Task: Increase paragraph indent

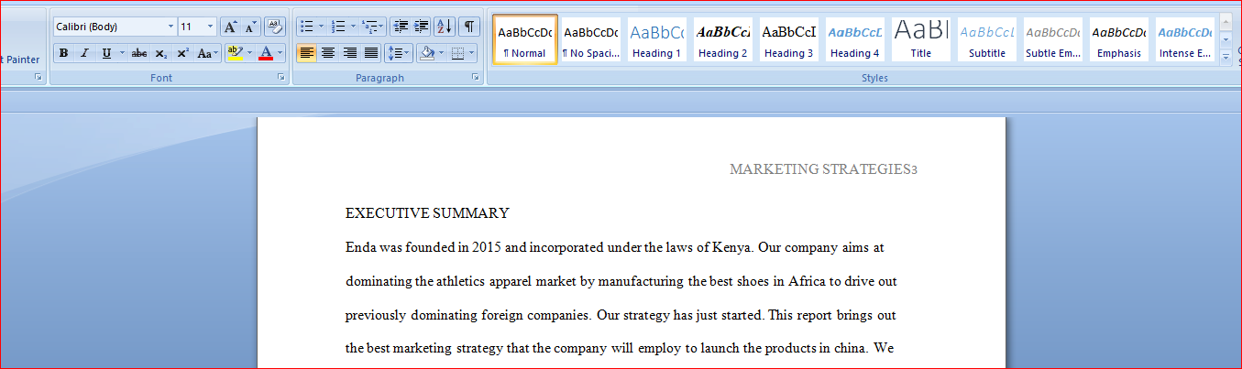Action: 421,27
